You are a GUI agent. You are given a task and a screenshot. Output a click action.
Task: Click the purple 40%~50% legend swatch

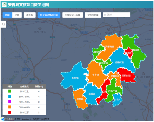(x=10, y=102)
